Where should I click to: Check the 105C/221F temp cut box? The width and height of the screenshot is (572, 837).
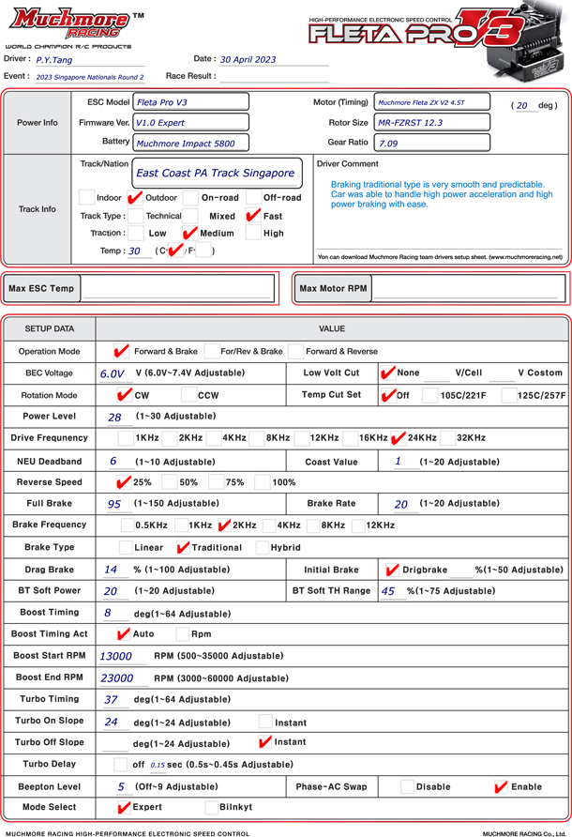coord(430,395)
